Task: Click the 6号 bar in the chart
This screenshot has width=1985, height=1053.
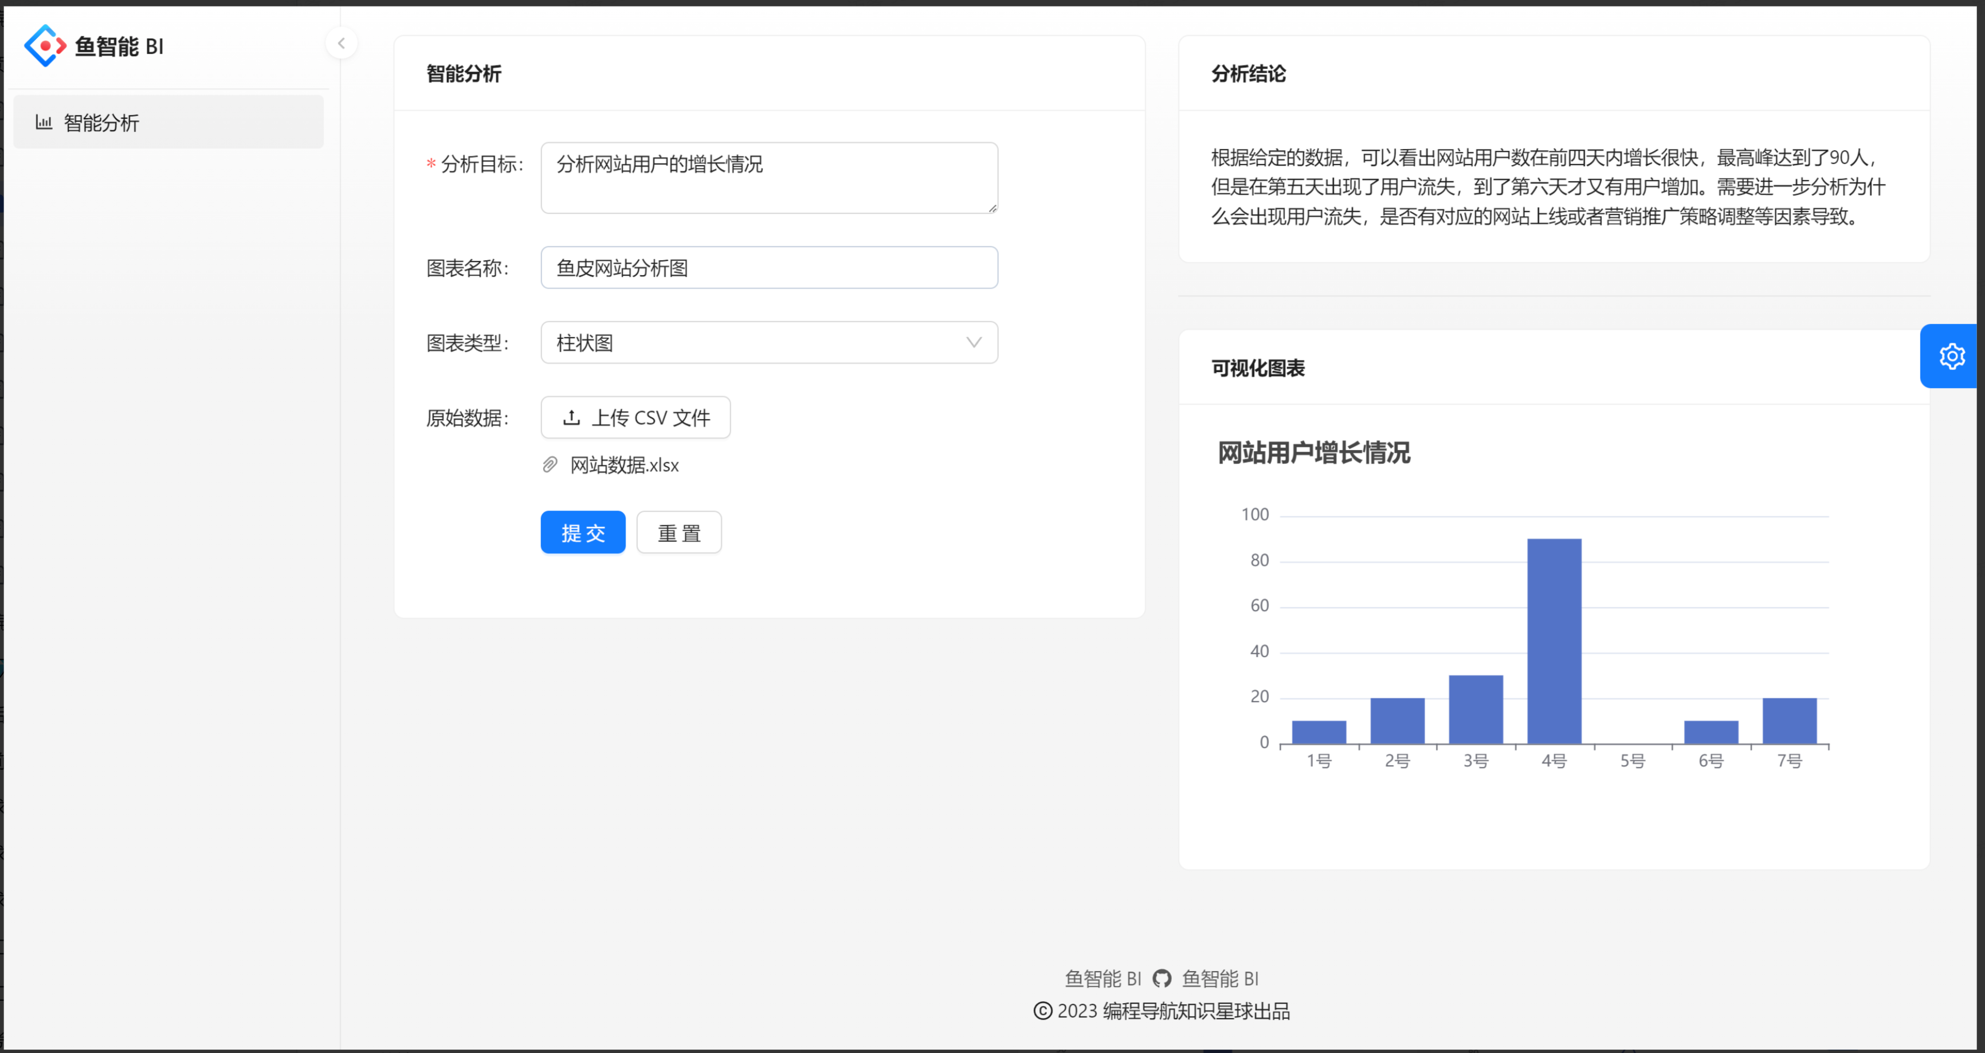Action: [1711, 733]
